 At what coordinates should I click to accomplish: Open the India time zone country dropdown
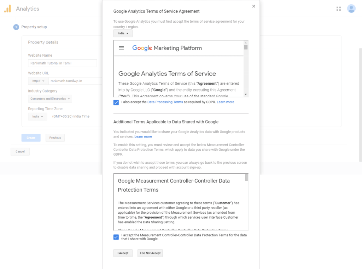coord(37,117)
